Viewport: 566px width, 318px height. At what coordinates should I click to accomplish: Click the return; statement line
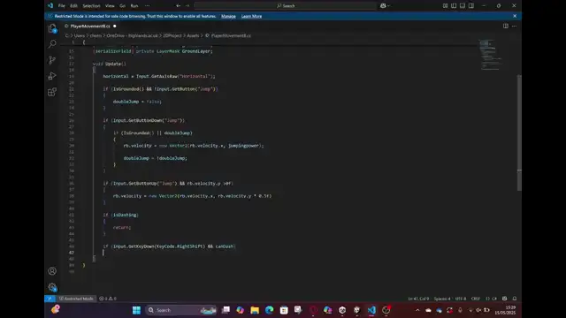[122, 228]
